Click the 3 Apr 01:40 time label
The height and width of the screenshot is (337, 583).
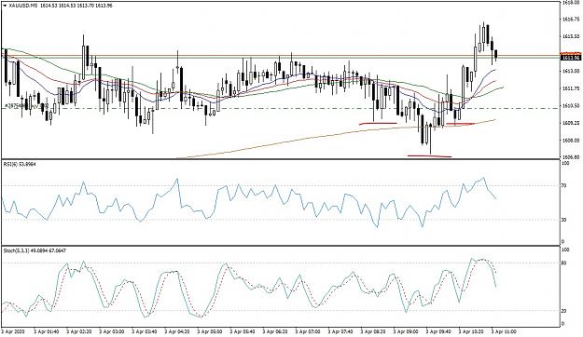coord(46,330)
